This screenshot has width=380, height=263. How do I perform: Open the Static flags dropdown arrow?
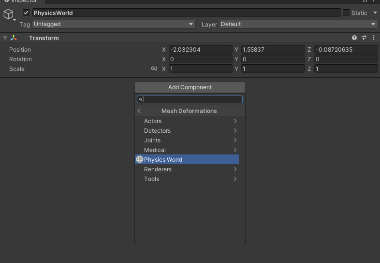click(375, 13)
